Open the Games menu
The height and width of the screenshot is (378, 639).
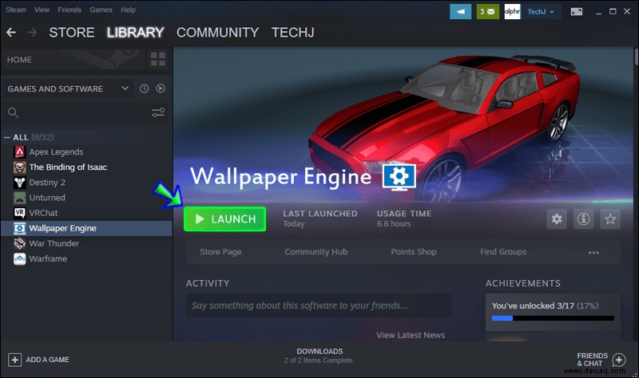[x=101, y=10]
